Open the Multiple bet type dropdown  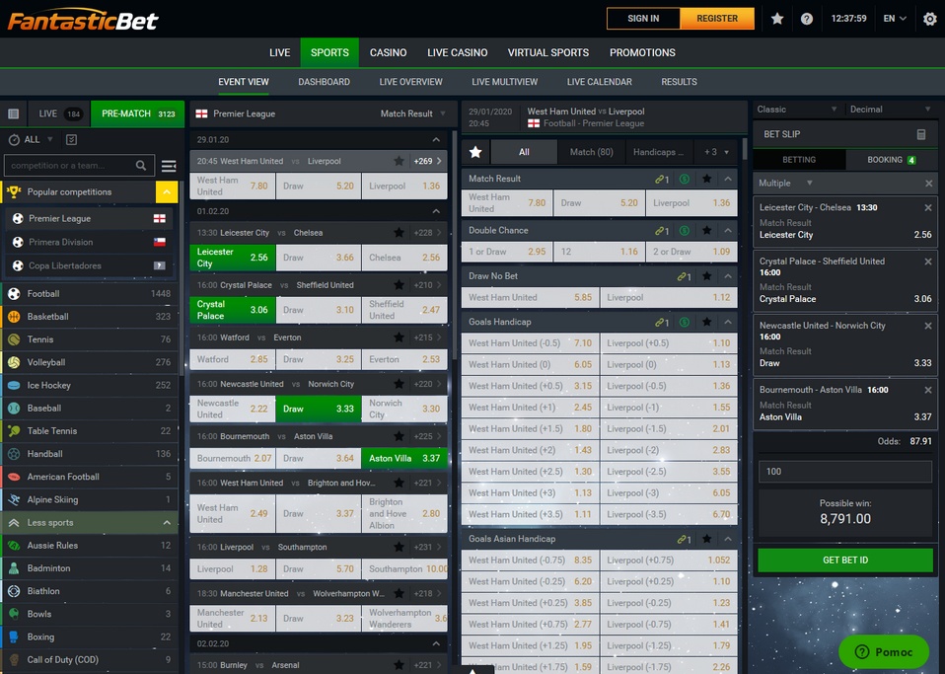785,184
